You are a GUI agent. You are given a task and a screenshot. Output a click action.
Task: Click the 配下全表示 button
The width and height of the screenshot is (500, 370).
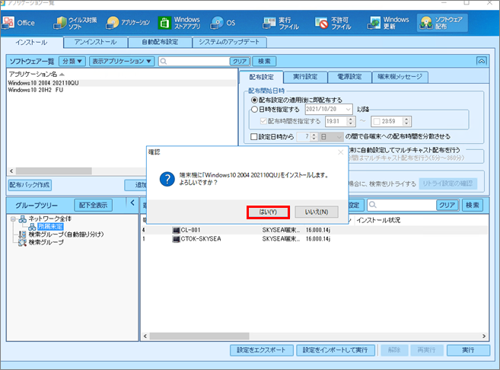tap(93, 205)
